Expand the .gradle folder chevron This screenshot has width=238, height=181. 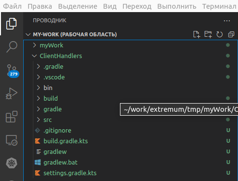(38, 66)
